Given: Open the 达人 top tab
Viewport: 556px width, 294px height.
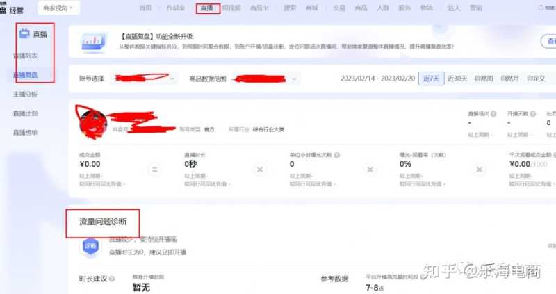Looking at the screenshot, I should [454, 8].
